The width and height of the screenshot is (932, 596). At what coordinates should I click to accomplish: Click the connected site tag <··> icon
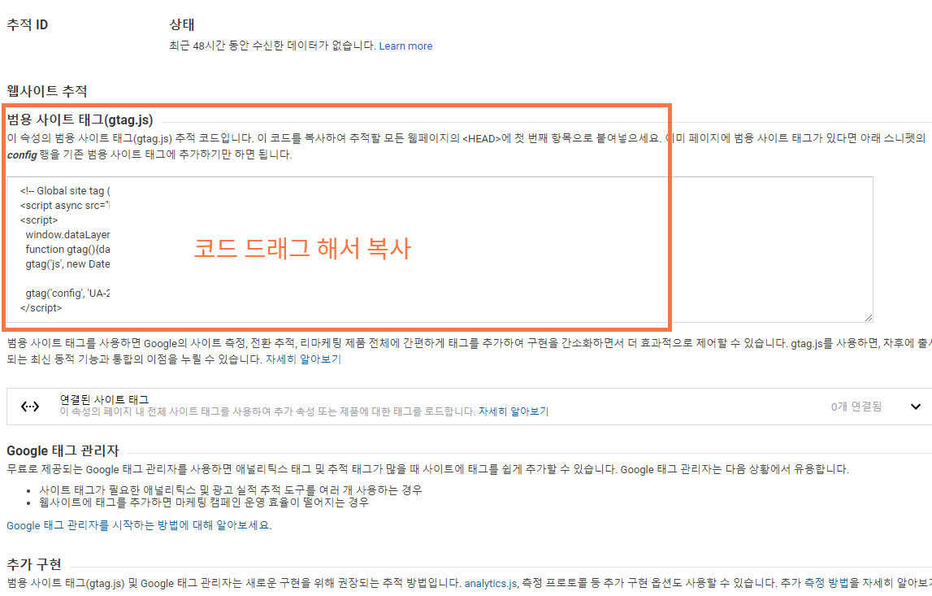(x=29, y=405)
